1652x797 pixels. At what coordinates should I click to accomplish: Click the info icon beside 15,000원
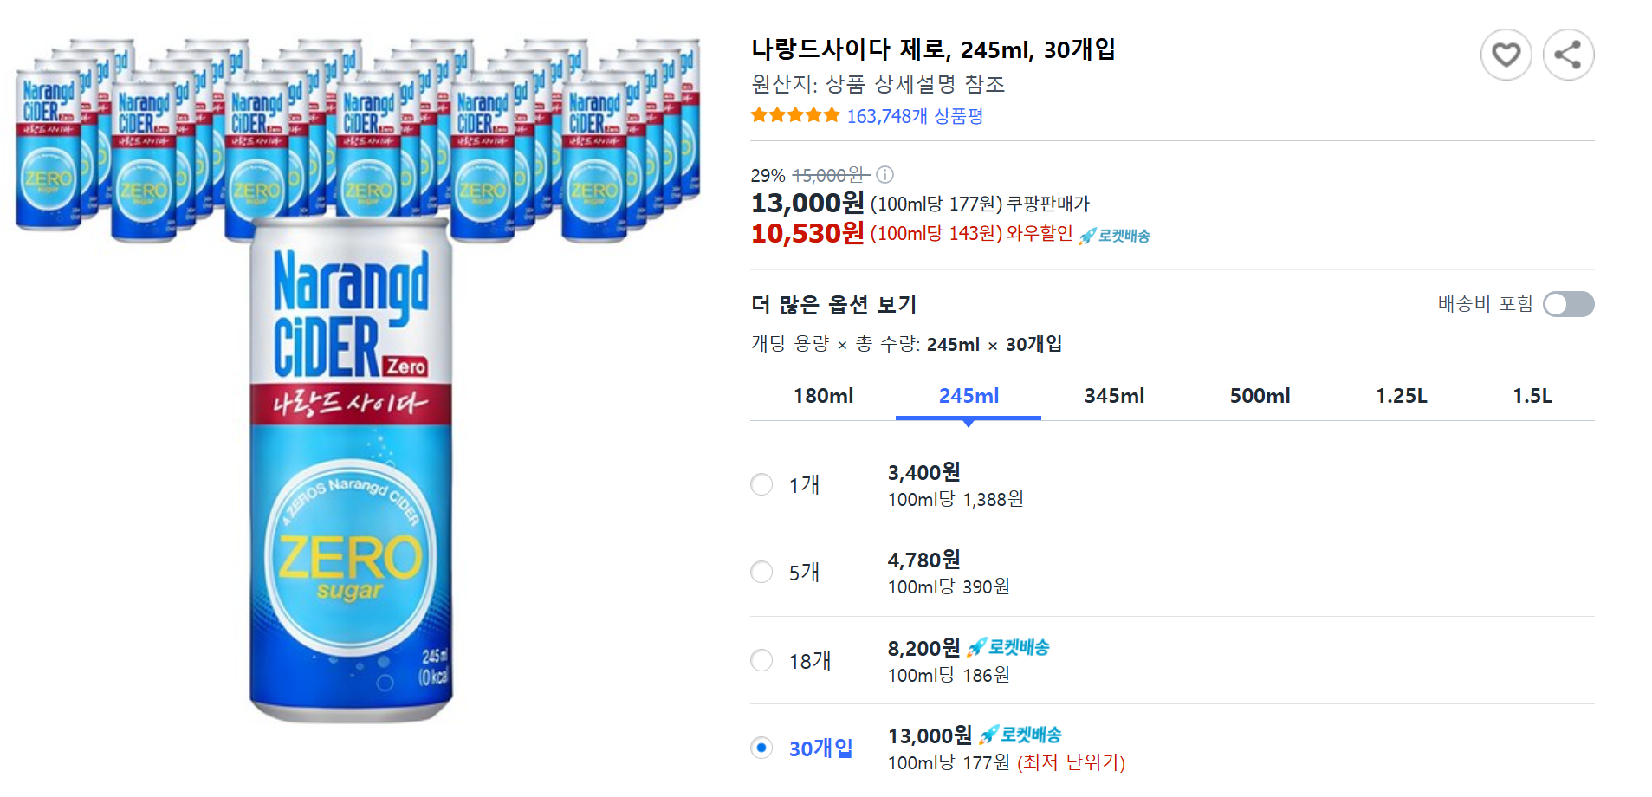pos(884,174)
